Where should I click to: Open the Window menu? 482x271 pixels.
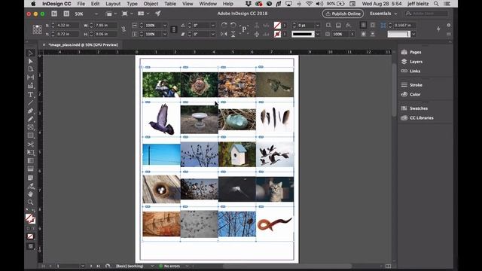point(208,4)
